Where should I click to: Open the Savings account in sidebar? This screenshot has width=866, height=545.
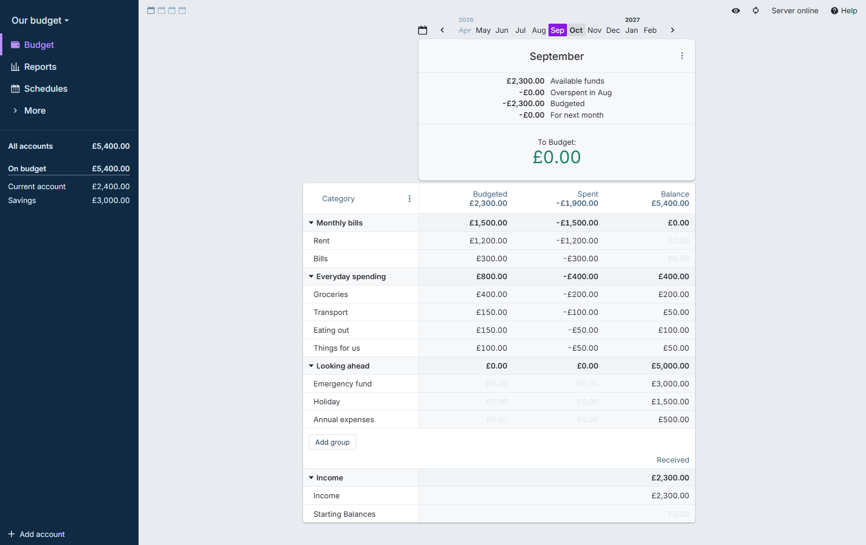(x=69, y=200)
